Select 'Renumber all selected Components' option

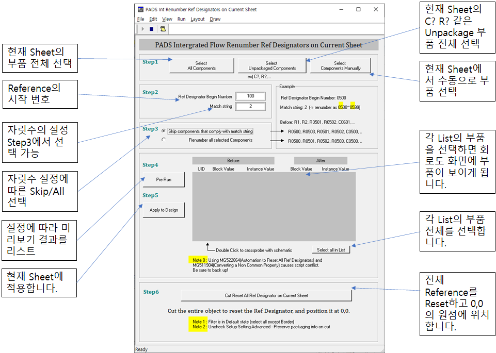click(164, 140)
